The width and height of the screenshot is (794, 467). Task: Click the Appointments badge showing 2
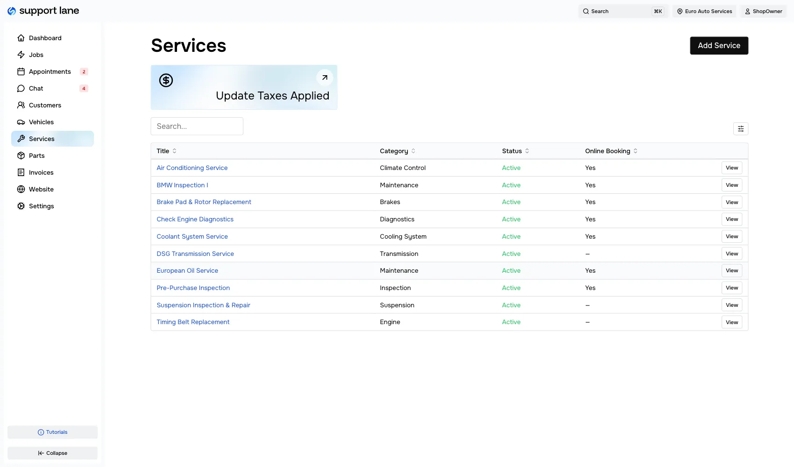pyautogui.click(x=84, y=71)
